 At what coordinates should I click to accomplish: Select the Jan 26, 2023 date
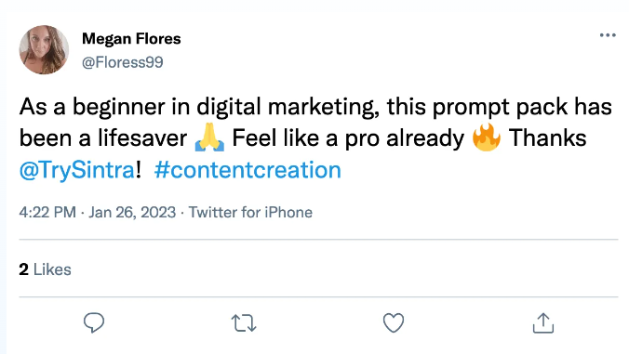point(132,212)
